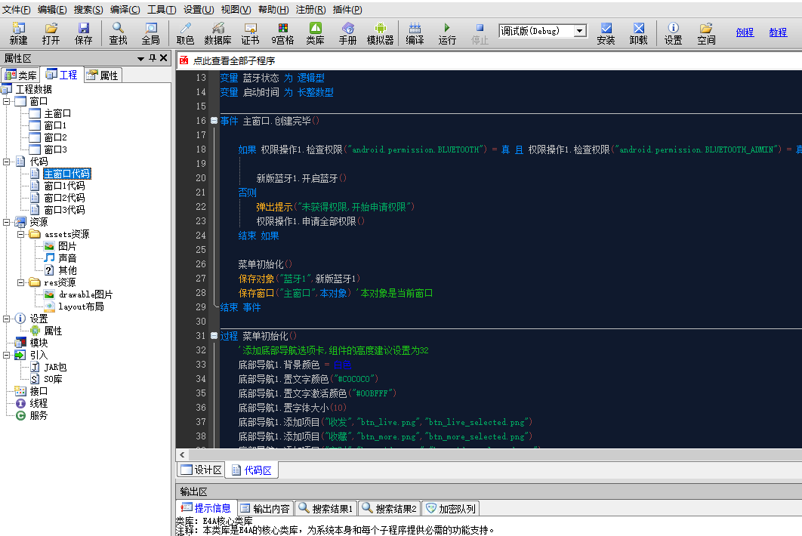Open the 搜索结果1 tab

(x=326, y=508)
